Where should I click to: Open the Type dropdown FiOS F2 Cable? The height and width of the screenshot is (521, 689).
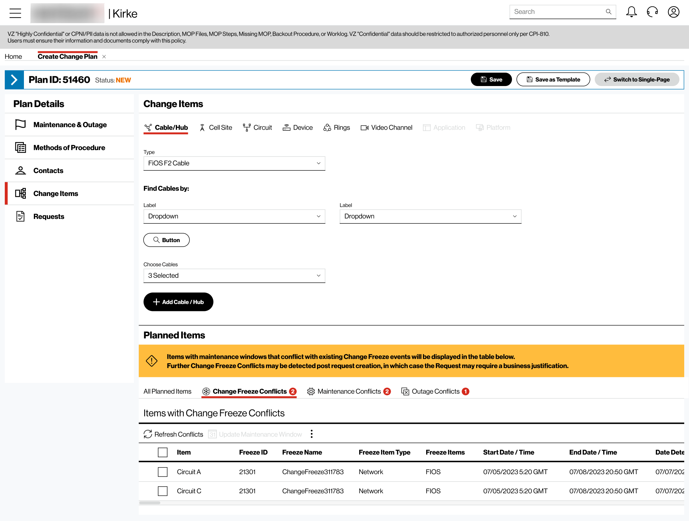pyautogui.click(x=234, y=163)
